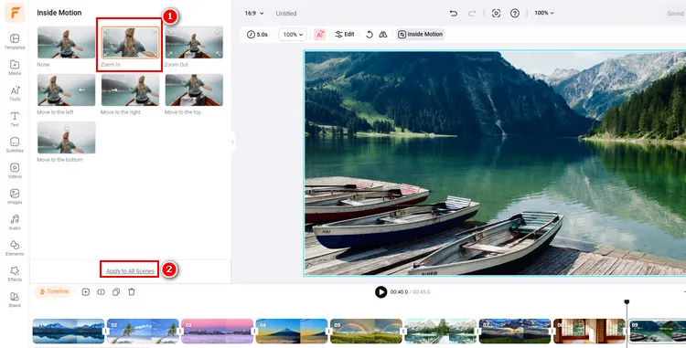Select the Move to the right motion
The width and height of the screenshot is (686, 348).
point(131,90)
